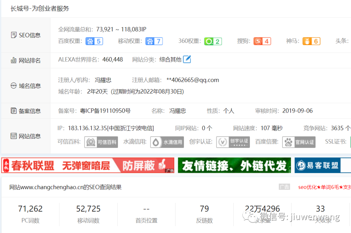This screenshot has height=233, width=351.
Task: Open the 360权重 2 badge
Action: click(x=213, y=41)
